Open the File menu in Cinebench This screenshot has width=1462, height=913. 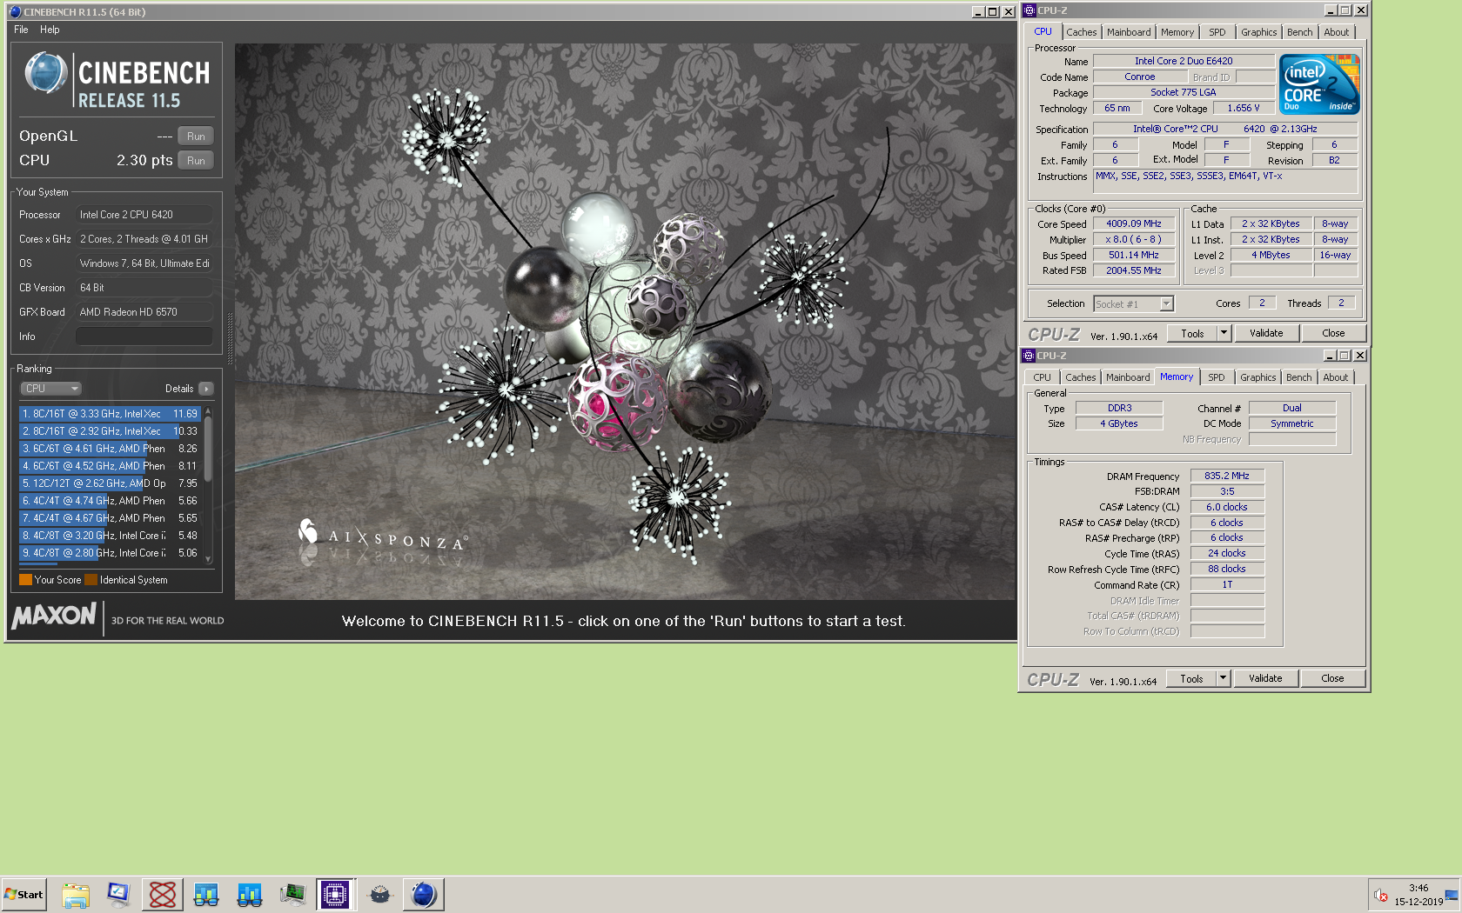click(21, 30)
